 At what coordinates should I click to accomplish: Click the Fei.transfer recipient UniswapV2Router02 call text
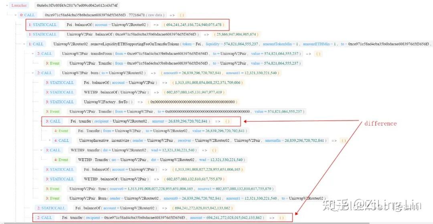[140, 121]
